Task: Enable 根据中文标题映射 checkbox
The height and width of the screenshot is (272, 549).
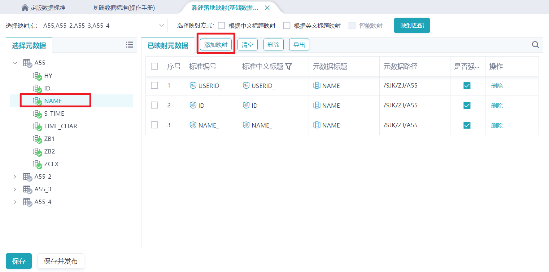Action: (222, 26)
